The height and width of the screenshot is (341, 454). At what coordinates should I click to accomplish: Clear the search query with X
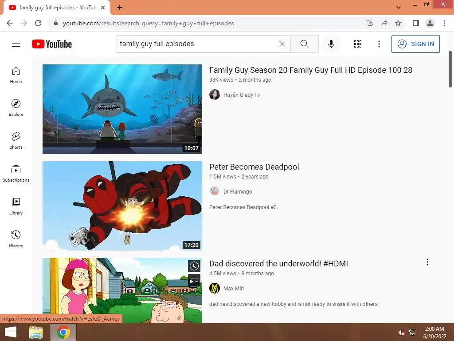pyautogui.click(x=282, y=44)
